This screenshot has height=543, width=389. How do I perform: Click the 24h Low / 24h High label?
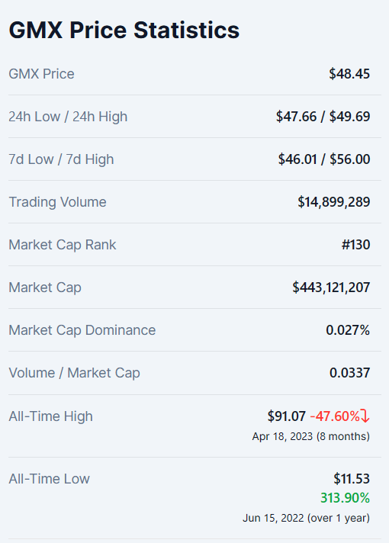point(68,117)
